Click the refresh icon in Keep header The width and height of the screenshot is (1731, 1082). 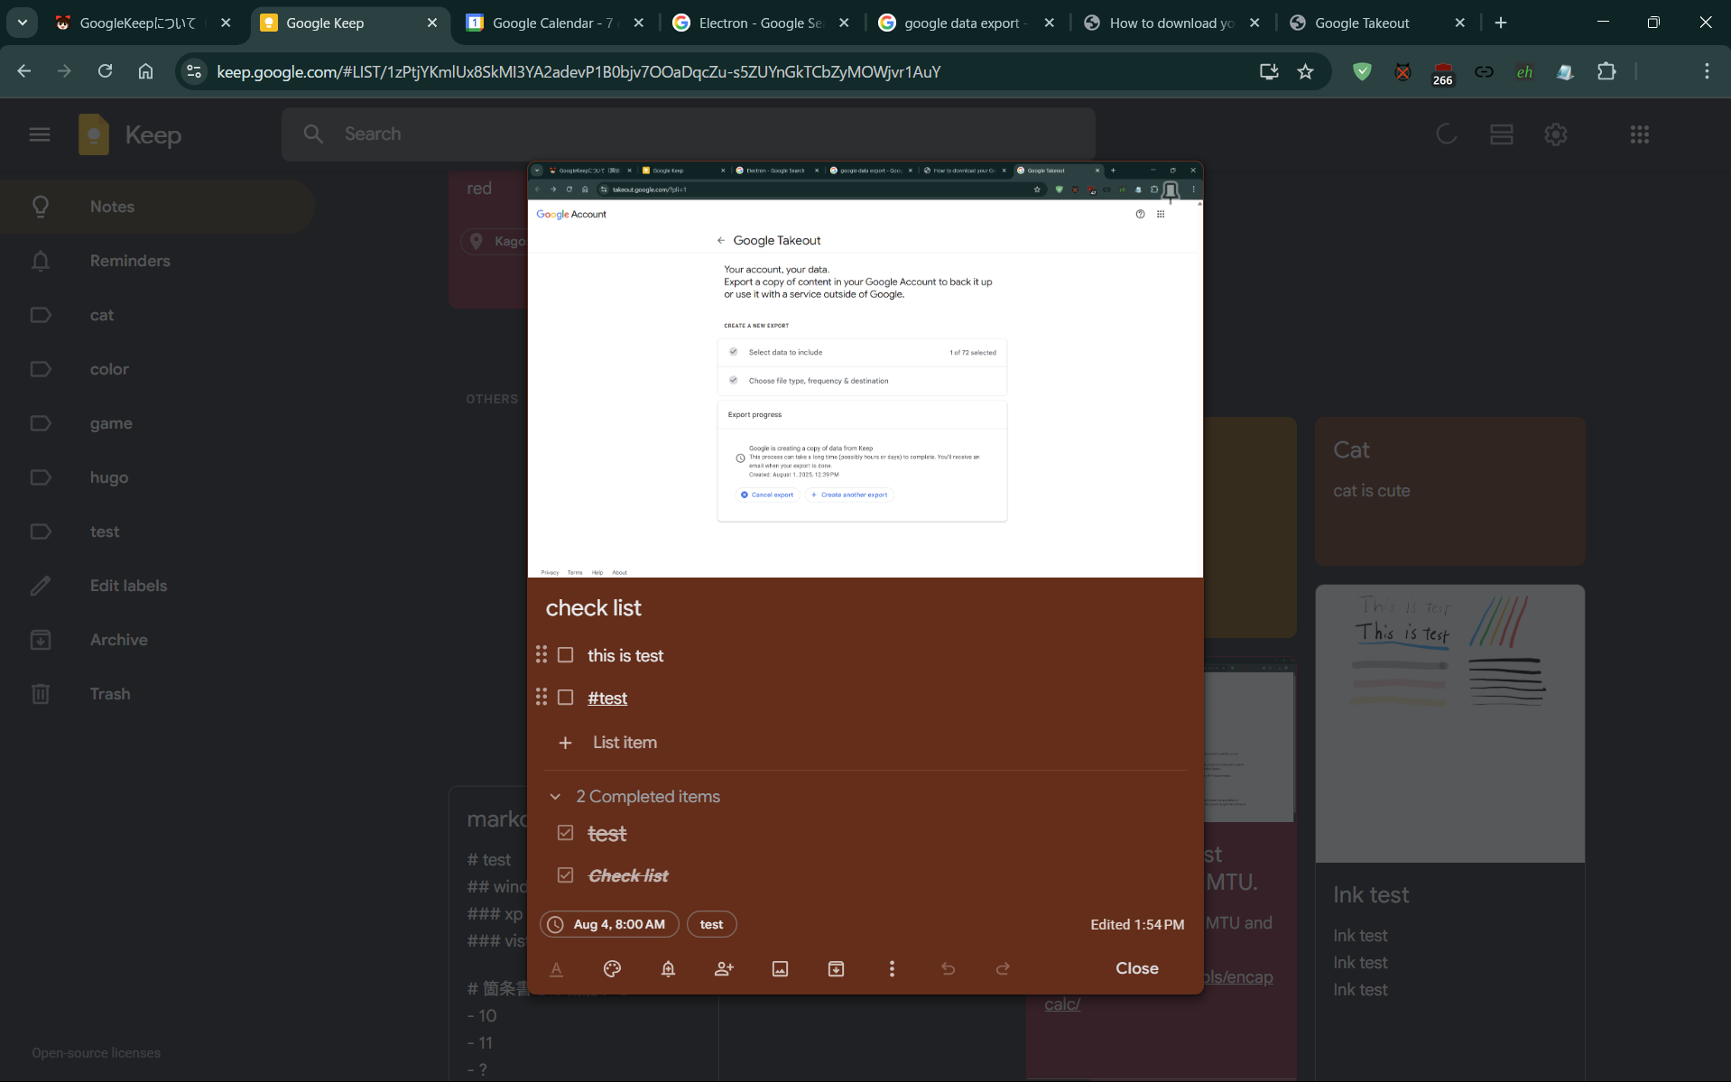coord(1447,134)
